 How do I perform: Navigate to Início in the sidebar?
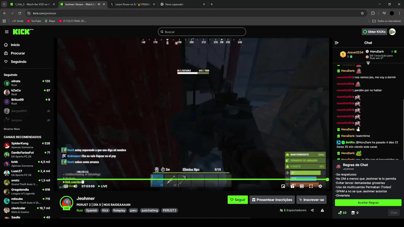15,45
